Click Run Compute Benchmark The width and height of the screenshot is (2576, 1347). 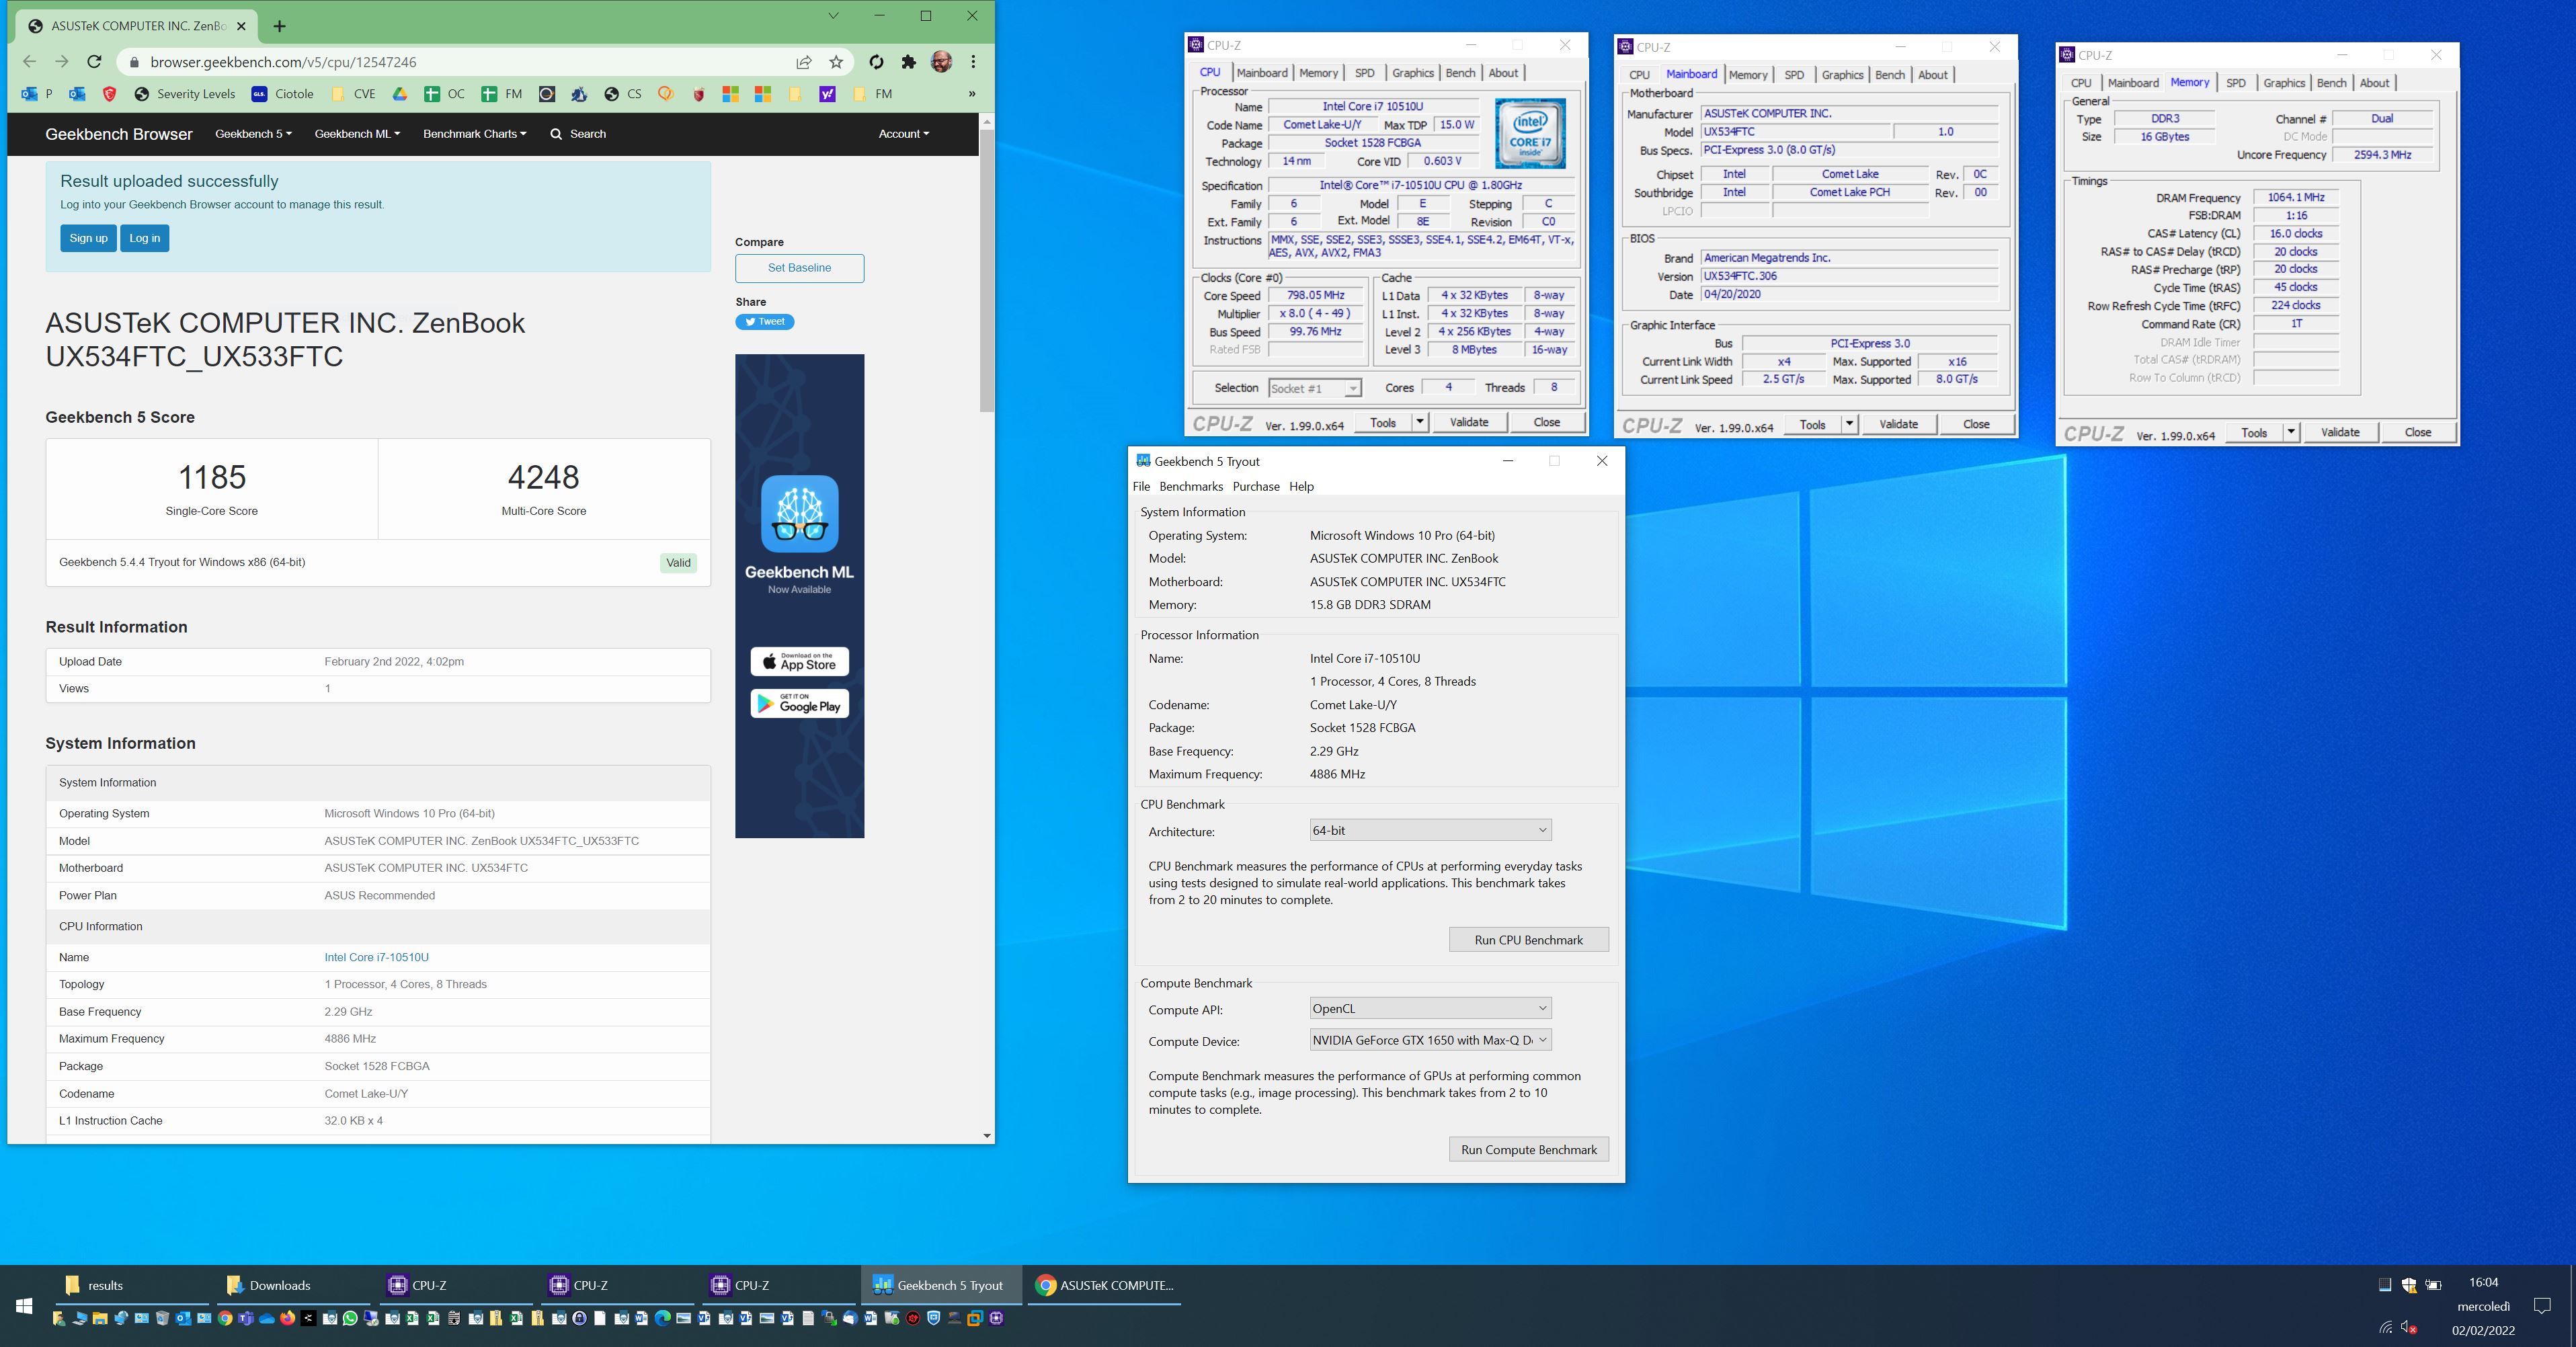[x=1528, y=1150]
